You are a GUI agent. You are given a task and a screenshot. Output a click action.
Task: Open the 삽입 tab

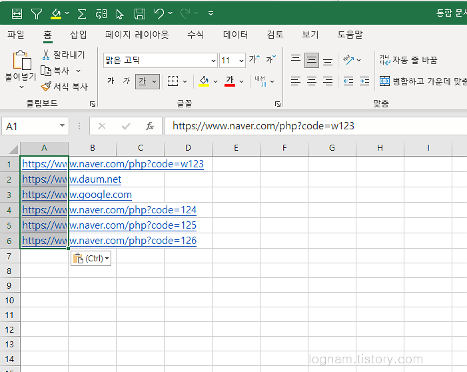tap(79, 35)
